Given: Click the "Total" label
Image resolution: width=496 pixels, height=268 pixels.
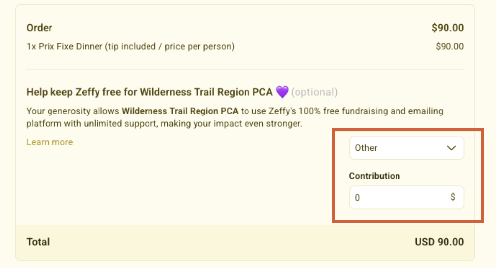Looking at the screenshot, I should click(x=38, y=242).
